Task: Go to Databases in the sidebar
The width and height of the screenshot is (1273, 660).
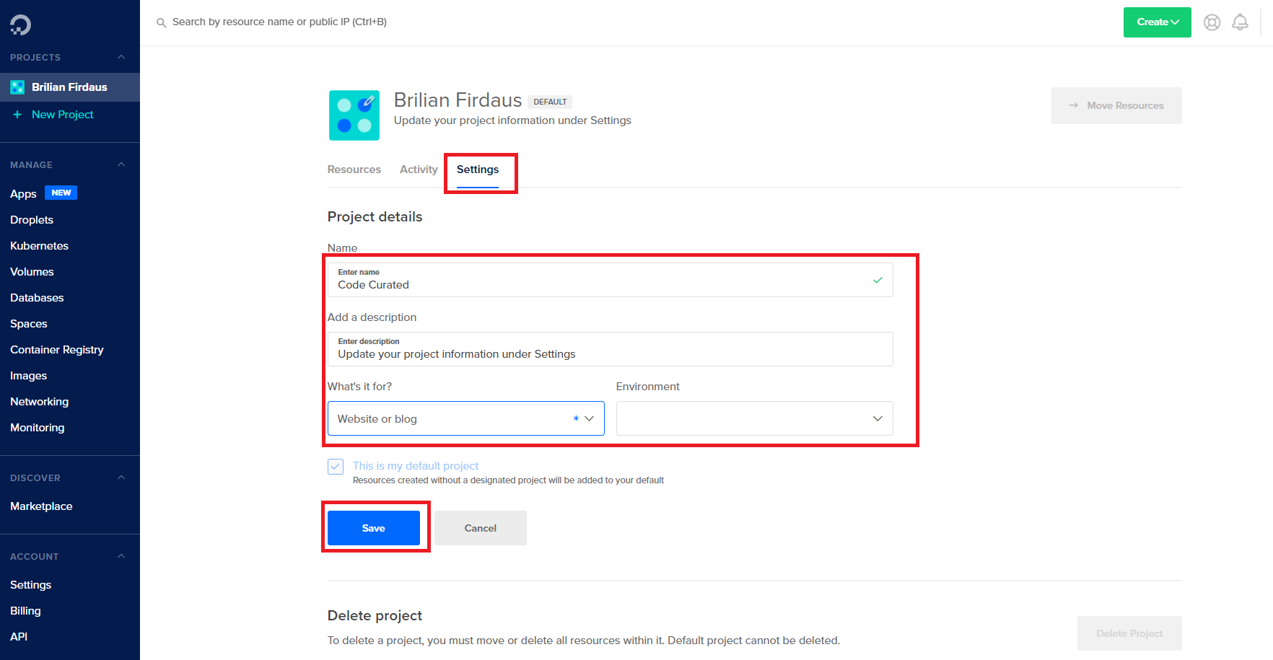Action: coord(37,298)
